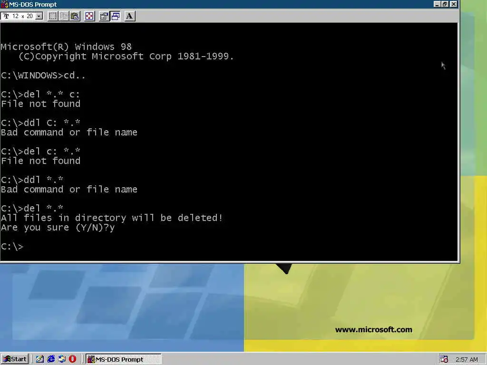Click the Paste clipboard icon
The height and width of the screenshot is (365, 487).
pyautogui.click(x=75, y=16)
